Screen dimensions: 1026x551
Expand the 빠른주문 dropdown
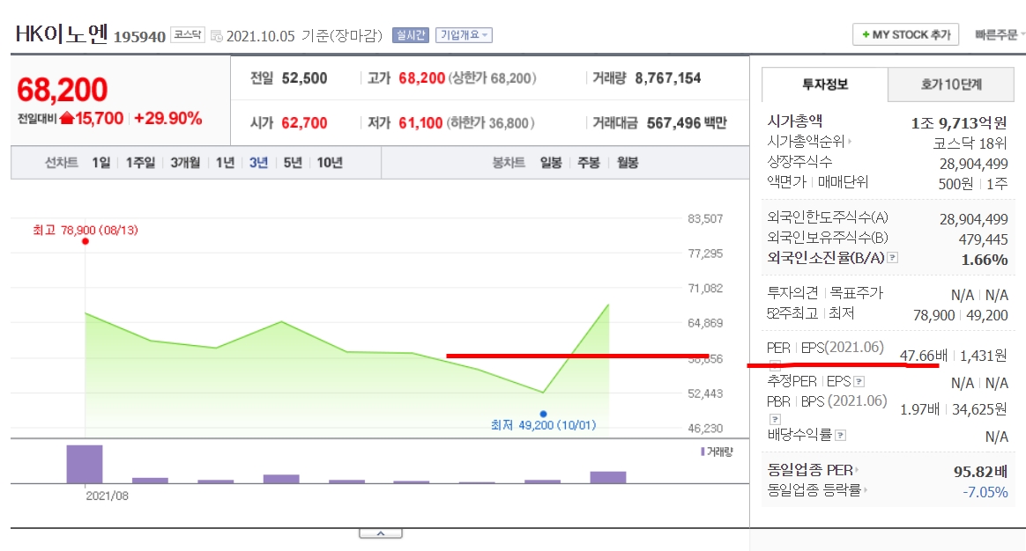coord(1000,34)
